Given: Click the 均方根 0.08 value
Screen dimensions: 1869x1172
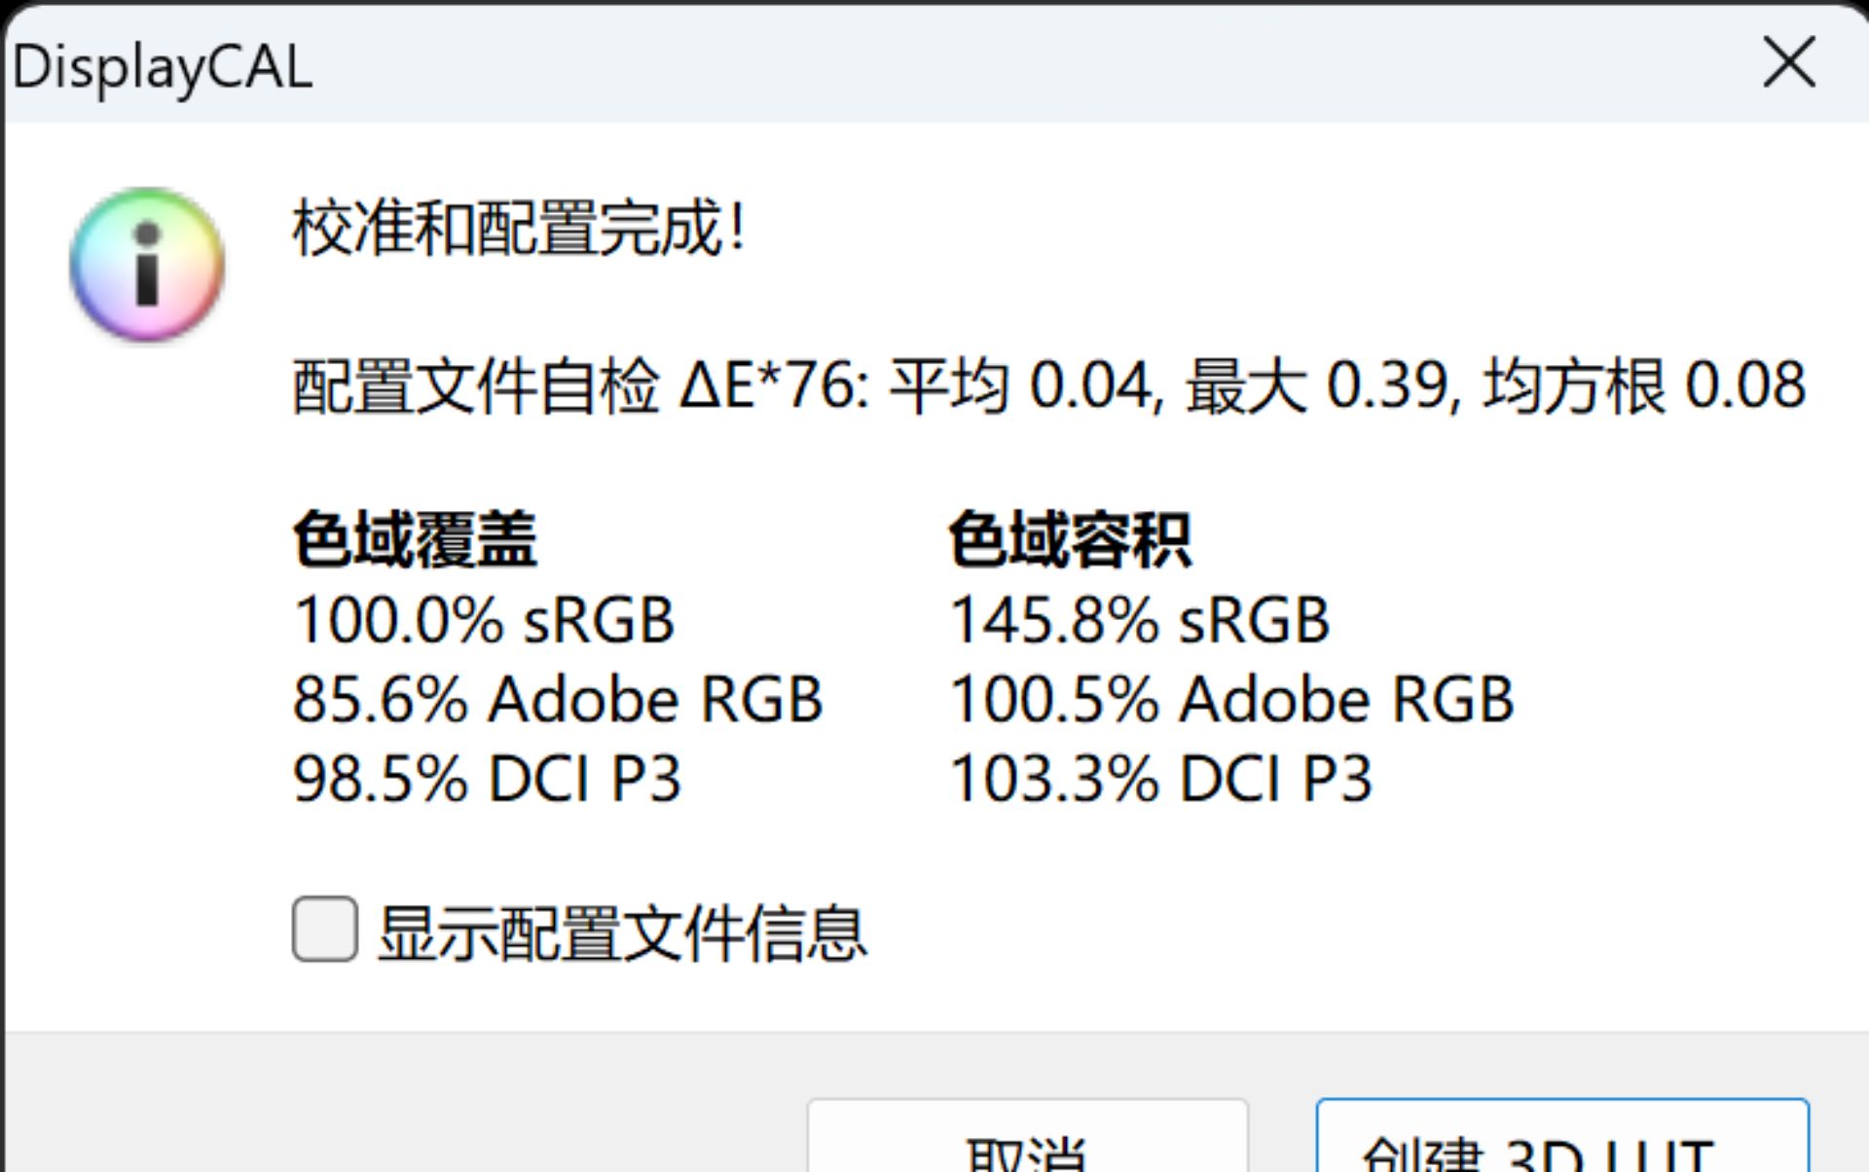Looking at the screenshot, I should (1645, 385).
